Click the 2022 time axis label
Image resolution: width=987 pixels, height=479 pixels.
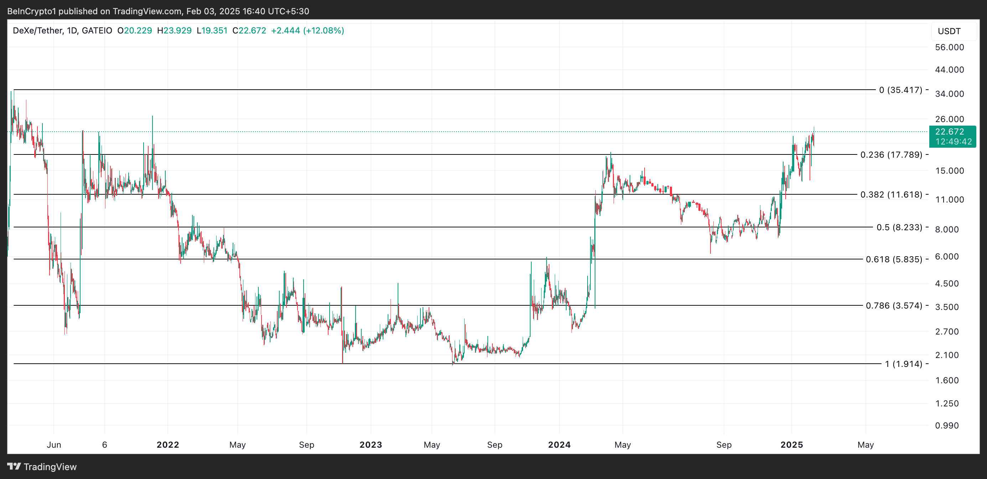pos(168,444)
